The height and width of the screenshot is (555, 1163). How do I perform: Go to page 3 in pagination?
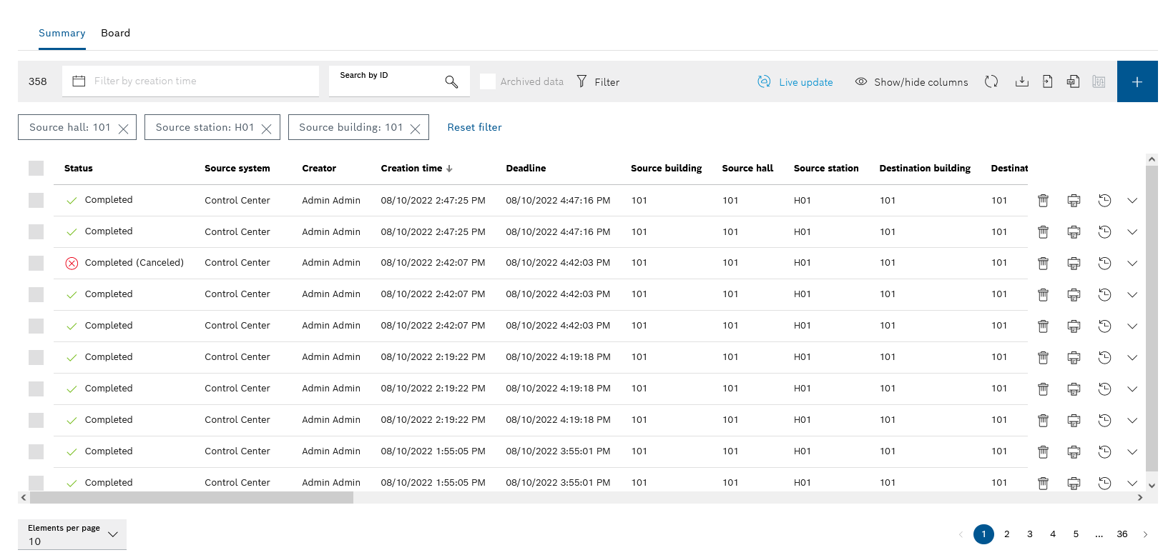[x=1030, y=534]
